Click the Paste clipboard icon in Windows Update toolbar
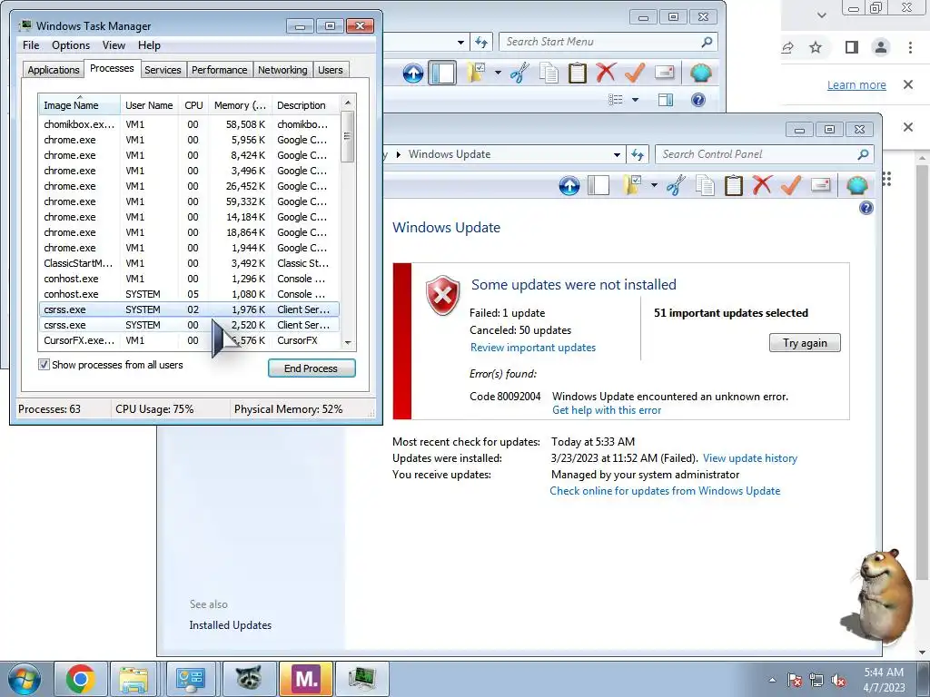The image size is (930, 697). point(734,185)
